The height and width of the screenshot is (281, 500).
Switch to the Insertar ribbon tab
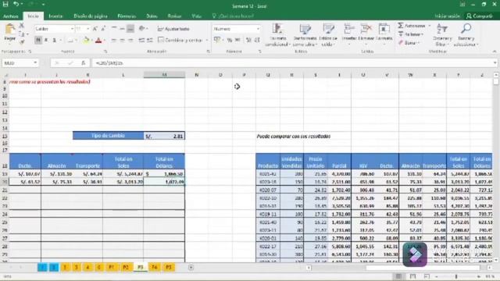55,16
